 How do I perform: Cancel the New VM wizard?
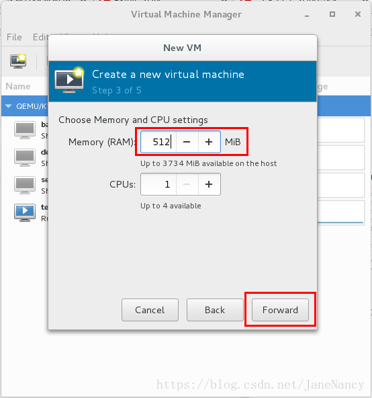tap(150, 310)
